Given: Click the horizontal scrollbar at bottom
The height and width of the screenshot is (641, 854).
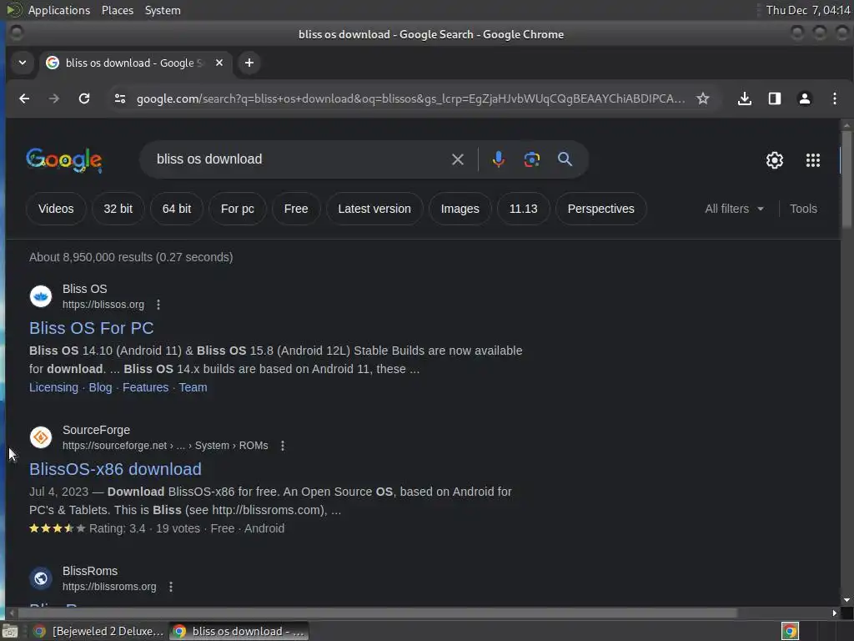Looking at the screenshot, I should click(376, 613).
